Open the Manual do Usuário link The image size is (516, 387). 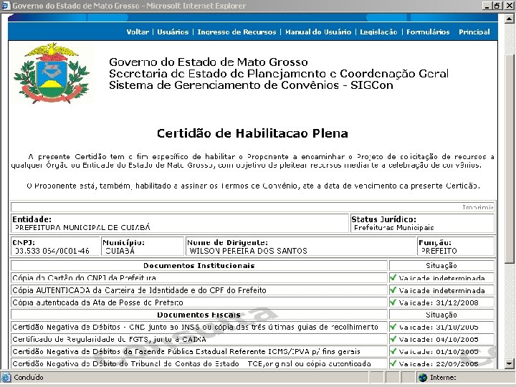(x=318, y=32)
